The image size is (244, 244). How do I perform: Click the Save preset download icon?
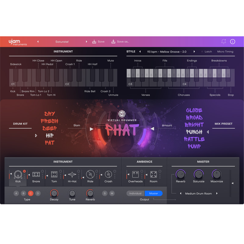coord(94,41)
